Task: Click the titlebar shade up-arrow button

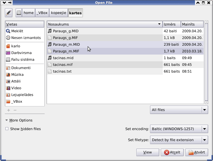Action: coord(198,3)
